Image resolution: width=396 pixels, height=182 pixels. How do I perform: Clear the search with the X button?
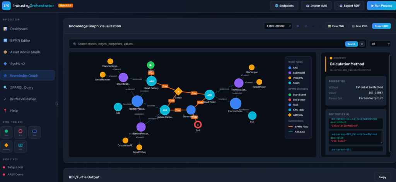362,44
